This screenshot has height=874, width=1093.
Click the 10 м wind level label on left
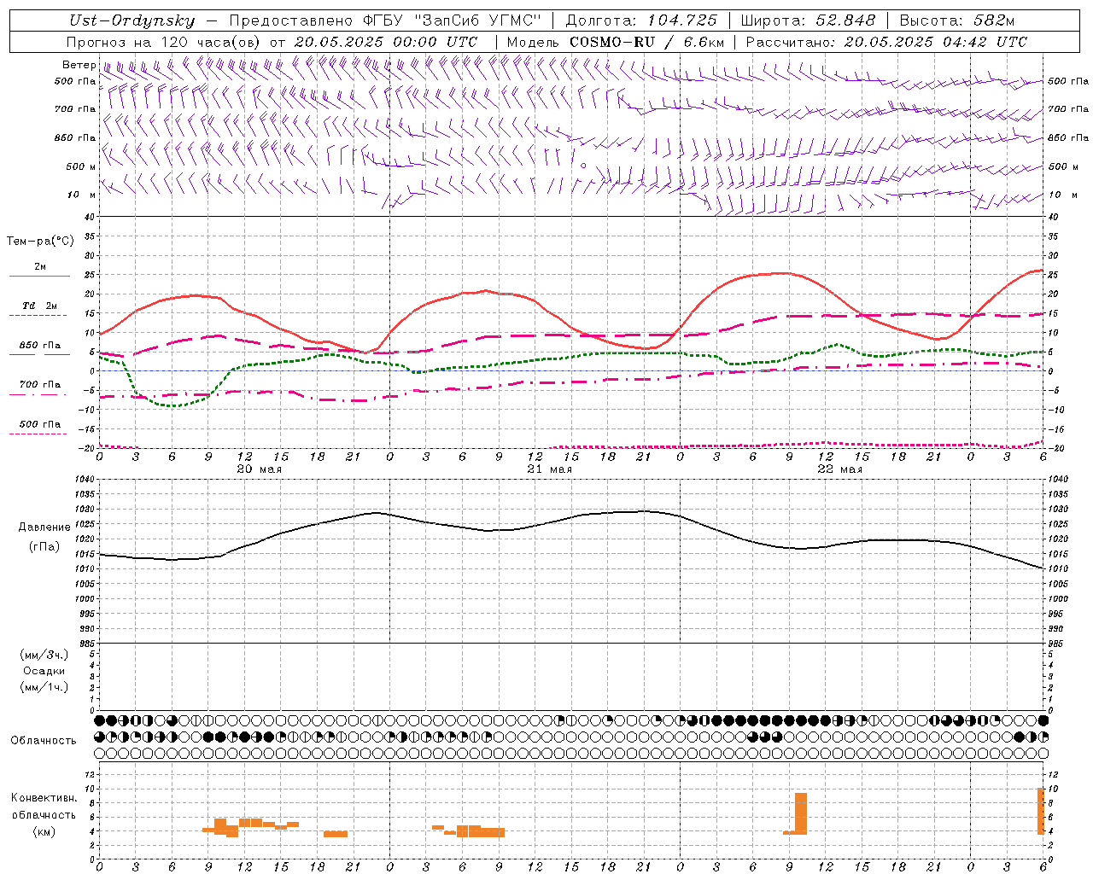click(x=81, y=195)
